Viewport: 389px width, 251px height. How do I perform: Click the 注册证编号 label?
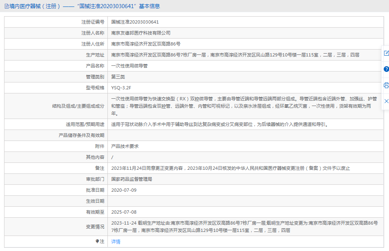click(93, 22)
